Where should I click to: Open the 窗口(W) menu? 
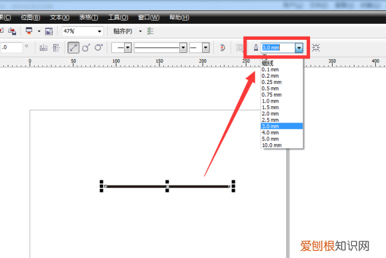tap(149, 17)
